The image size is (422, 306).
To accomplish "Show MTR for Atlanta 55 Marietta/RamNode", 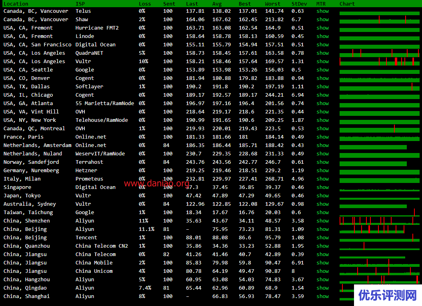I will click(x=322, y=103).
